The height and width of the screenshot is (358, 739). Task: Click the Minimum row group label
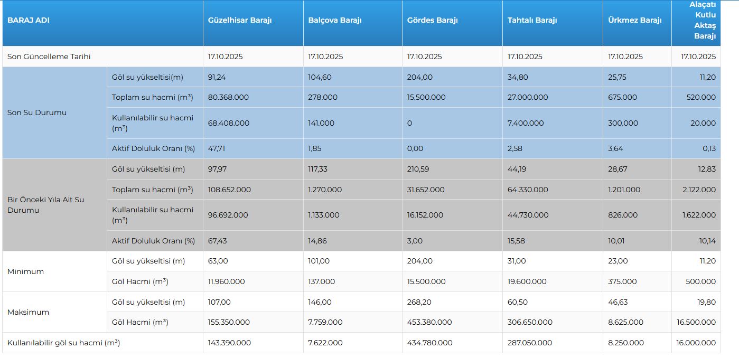pos(25,271)
